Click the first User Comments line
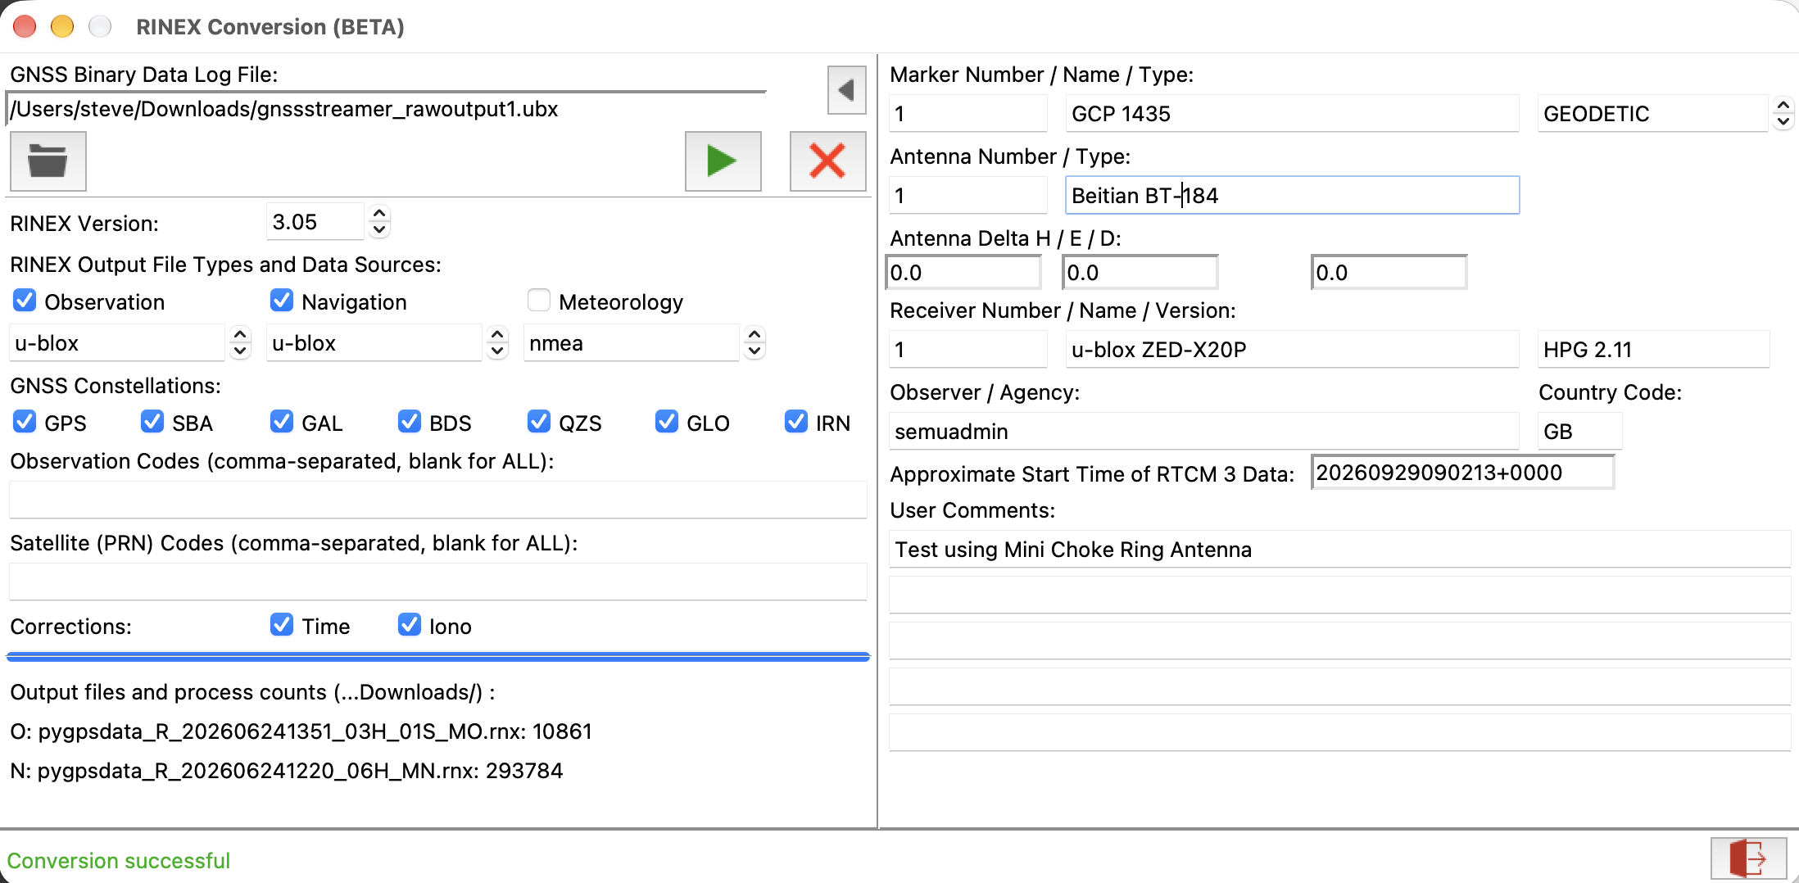This screenshot has width=1799, height=883. click(1339, 549)
